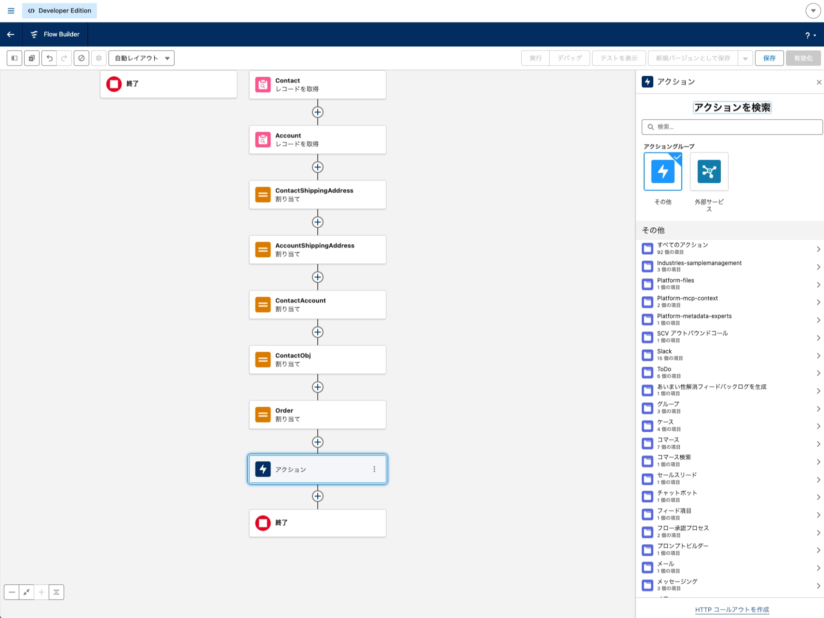Open the top-right circled dropdown arrow
The width and height of the screenshot is (824, 618).
813,11
